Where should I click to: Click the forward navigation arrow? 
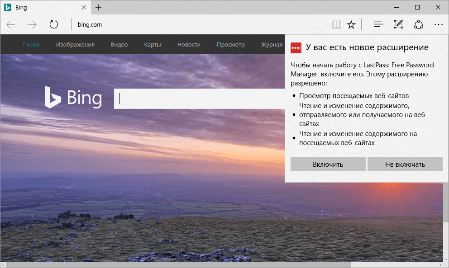(32, 24)
